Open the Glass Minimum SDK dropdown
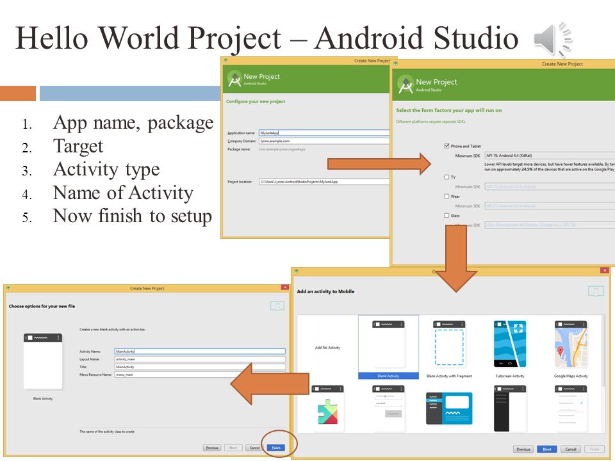The height and width of the screenshot is (461, 615). click(x=550, y=225)
